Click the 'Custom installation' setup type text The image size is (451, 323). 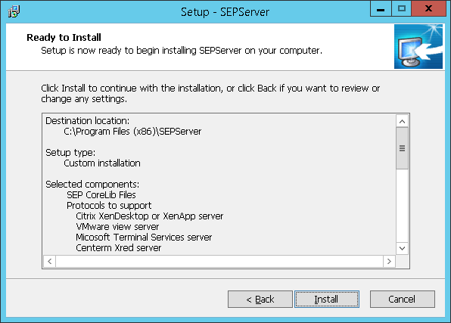tap(102, 163)
